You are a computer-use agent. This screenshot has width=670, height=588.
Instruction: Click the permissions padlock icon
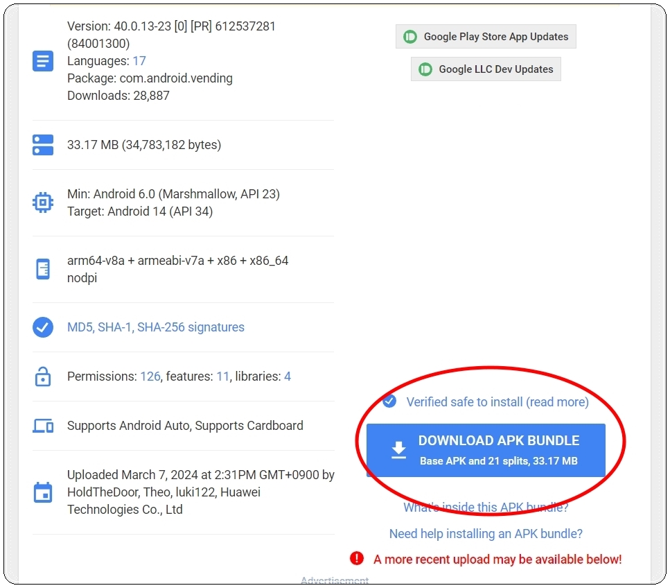click(43, 377)
